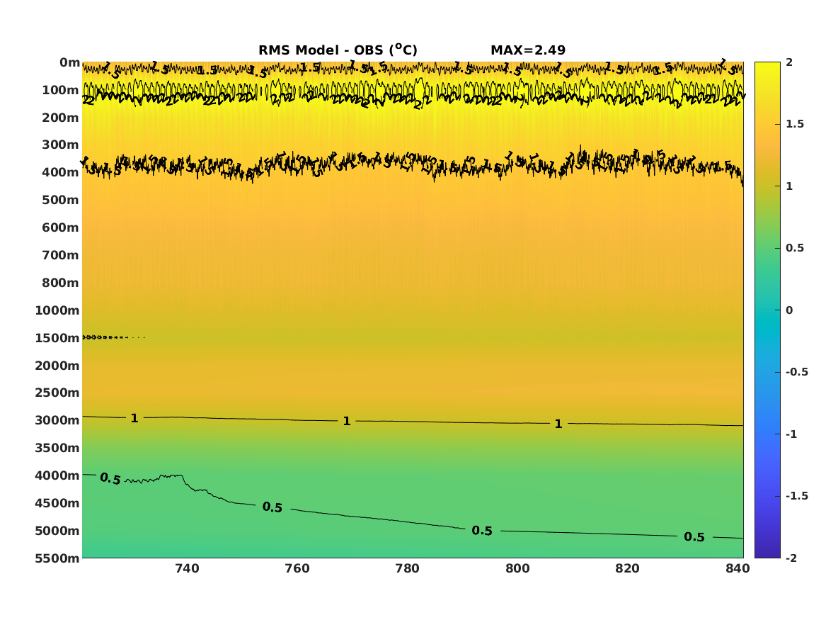Click the colorbar tick label '0'
The image size is (826, 620).
point(789,310)
